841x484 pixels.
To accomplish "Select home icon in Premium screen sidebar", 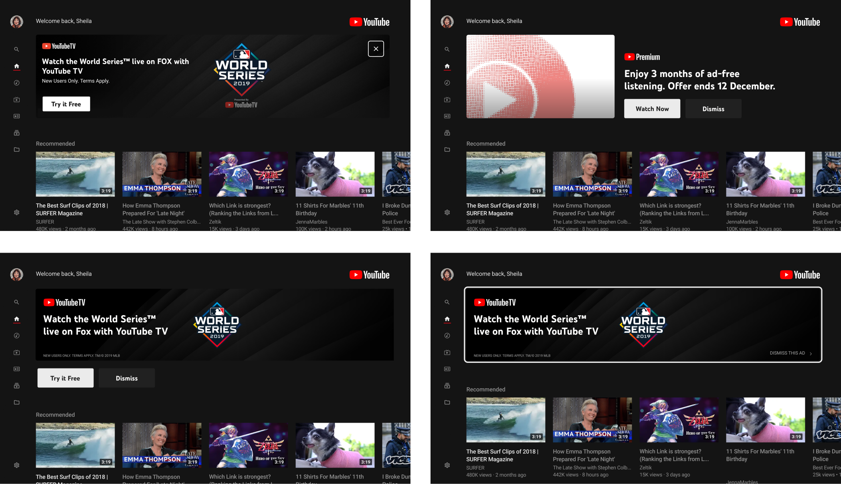I will coord(447,66).
